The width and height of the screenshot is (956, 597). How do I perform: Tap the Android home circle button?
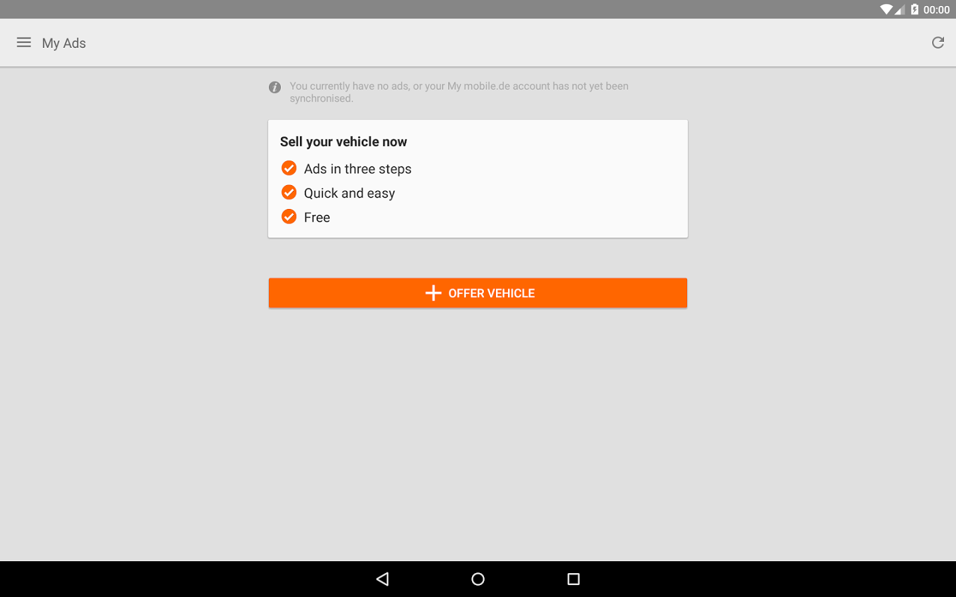click(x=478, y=579)
